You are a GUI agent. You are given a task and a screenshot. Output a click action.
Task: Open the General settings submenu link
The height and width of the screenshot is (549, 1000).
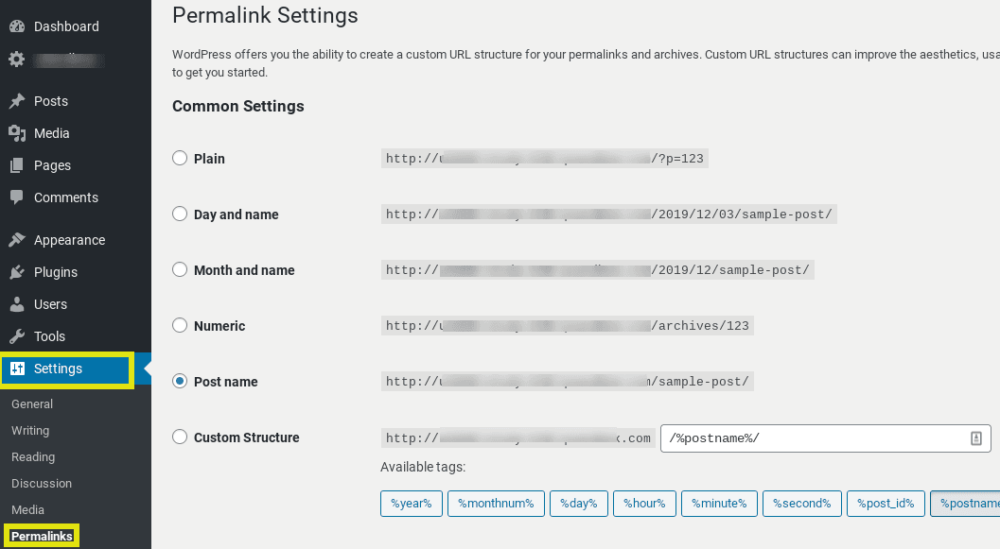click(32, 403)
